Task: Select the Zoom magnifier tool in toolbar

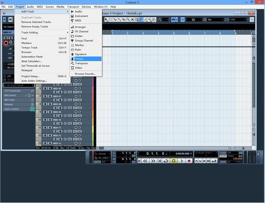Action: pyautogui.click(x=127, y=20)
